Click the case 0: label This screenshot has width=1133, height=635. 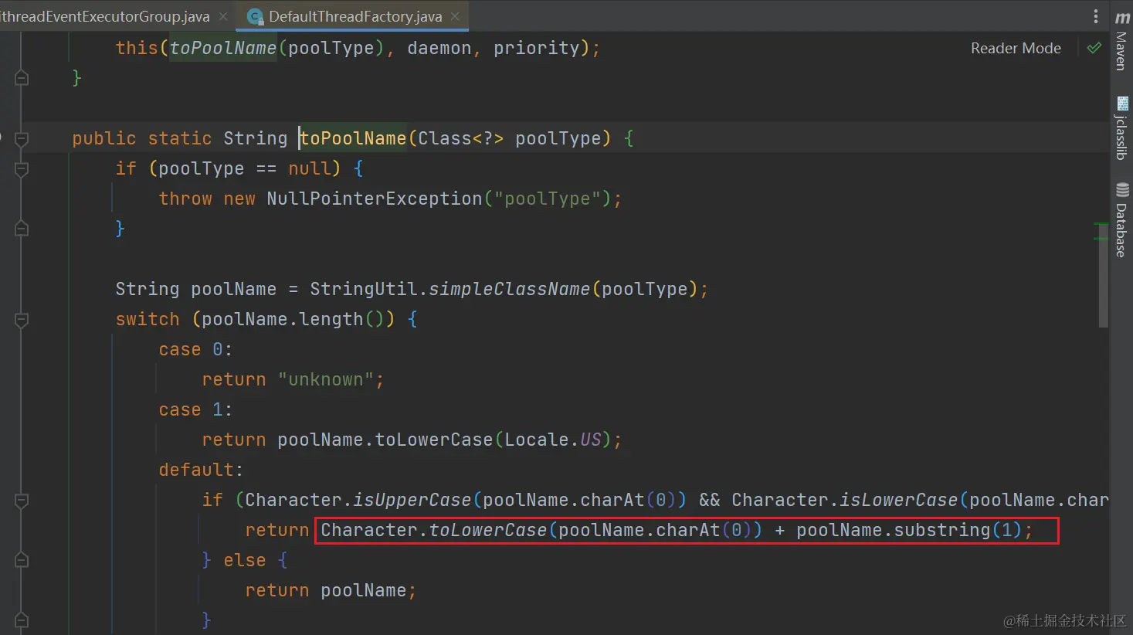coord(195,349)
